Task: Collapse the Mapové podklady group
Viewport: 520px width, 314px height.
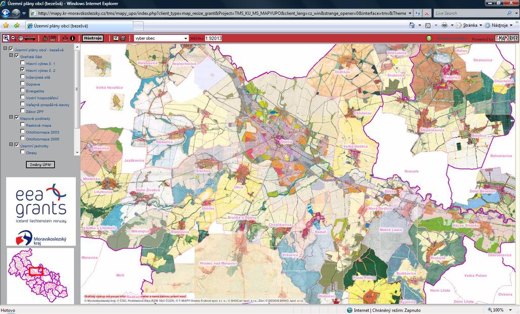Action: click(11, 118)
